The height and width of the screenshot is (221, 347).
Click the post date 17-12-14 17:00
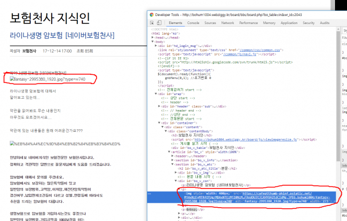click(x=57, y=51)
